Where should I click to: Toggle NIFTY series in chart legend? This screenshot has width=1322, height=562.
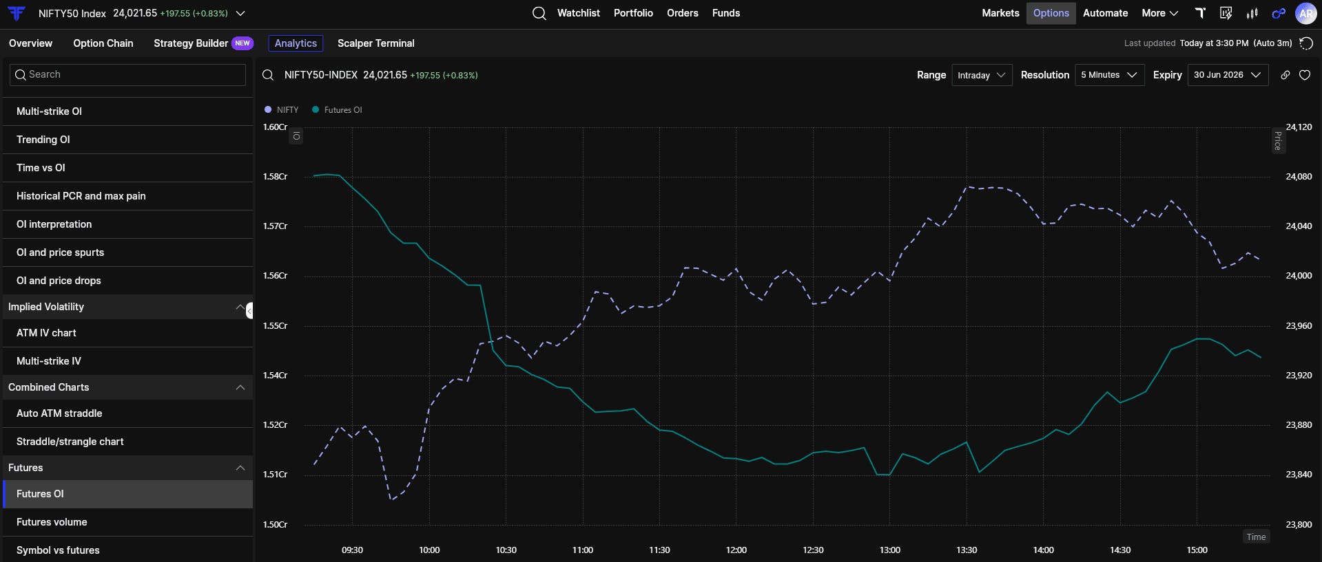point(282,110)
